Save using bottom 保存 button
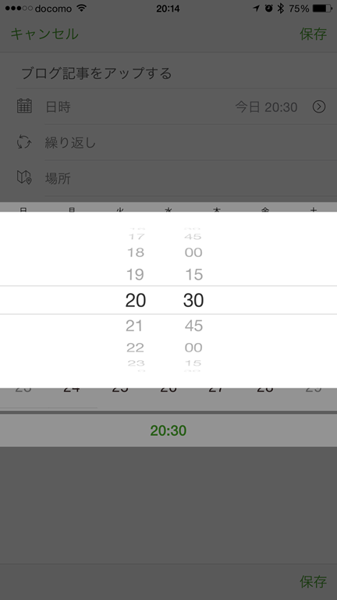Viewport: 337px width, 600px height. [314, 581]
